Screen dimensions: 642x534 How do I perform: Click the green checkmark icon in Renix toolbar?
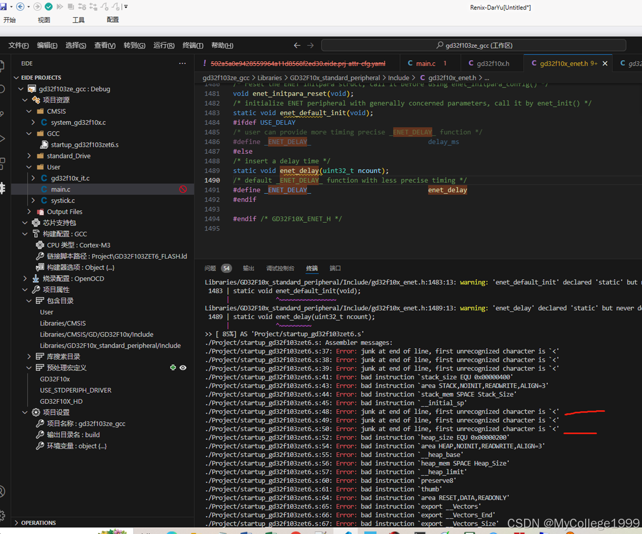coord(49,6)
